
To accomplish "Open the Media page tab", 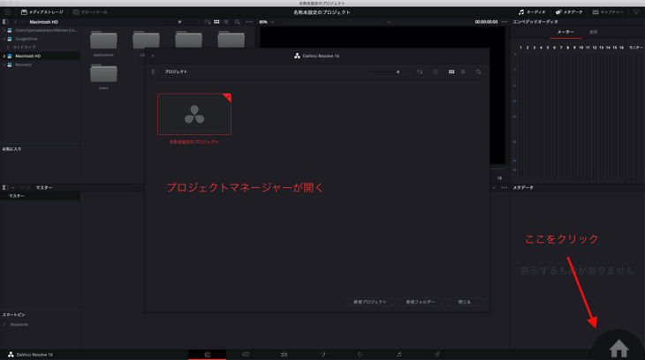I will [208, 354].
